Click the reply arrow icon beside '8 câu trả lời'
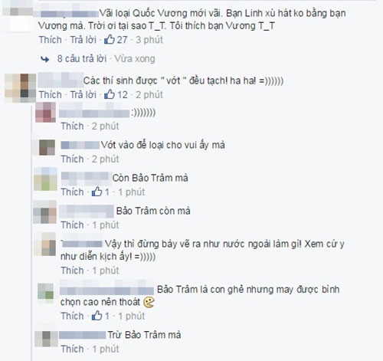Screen dimensions: 383x361 (45, 59)
